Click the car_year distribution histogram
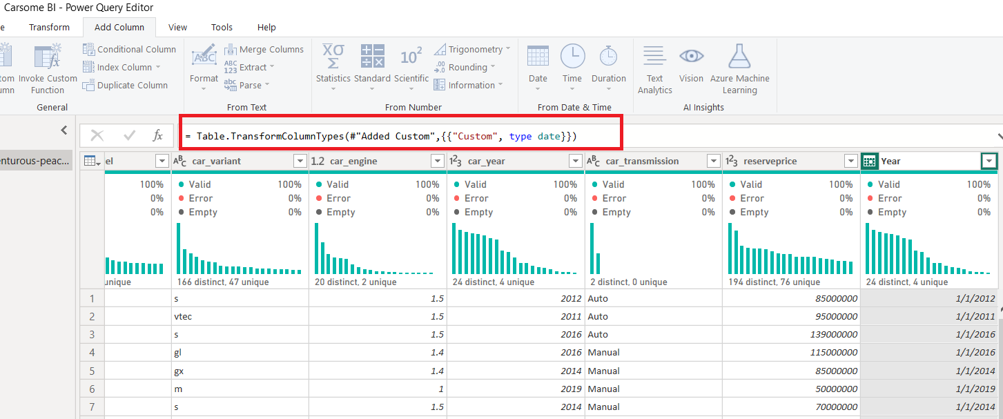Image resolution: width=1003 pixels, height=419 pixels. point(515,249)
